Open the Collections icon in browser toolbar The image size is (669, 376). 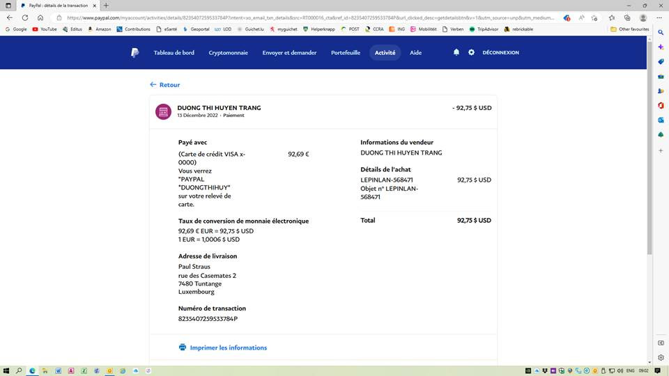tap(627, 18)
